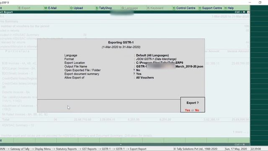Toggle Open Exported File / Folder value No
The width and height of the screenshot is (268, 151).
[x=138, y=70]
